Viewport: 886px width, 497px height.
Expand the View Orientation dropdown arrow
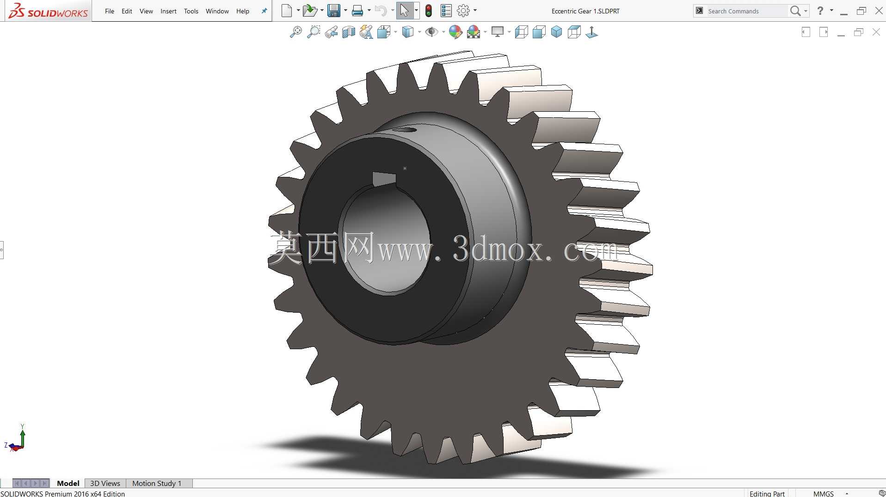tap(395, 32)
